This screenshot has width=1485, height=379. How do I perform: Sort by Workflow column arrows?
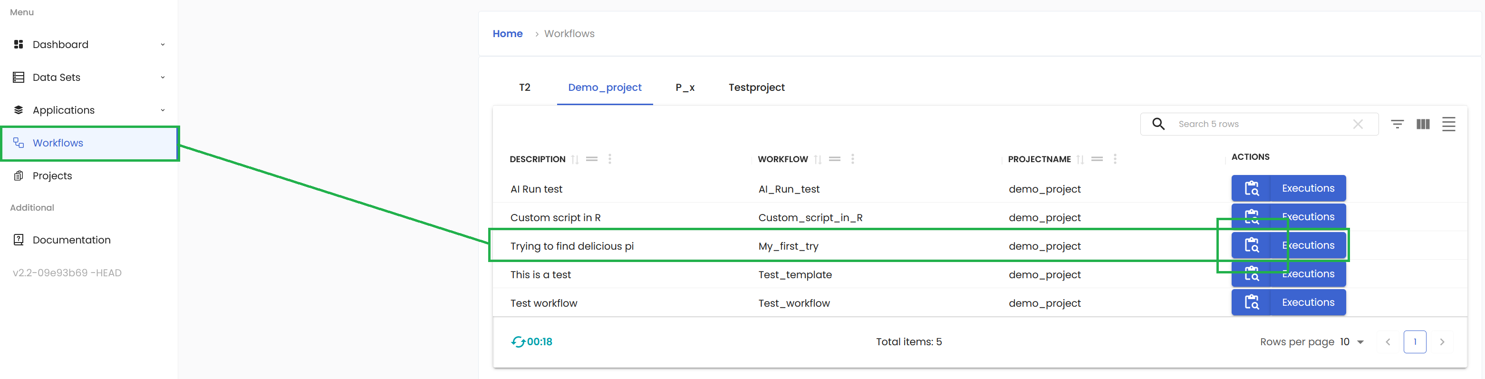[x=818, y=159]
